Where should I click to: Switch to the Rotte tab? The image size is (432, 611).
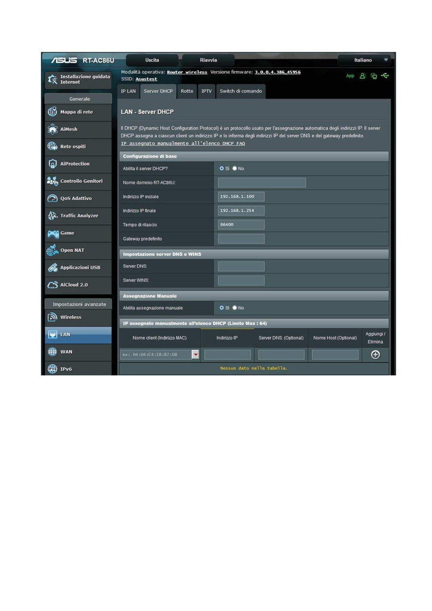(x=187, y=91)
